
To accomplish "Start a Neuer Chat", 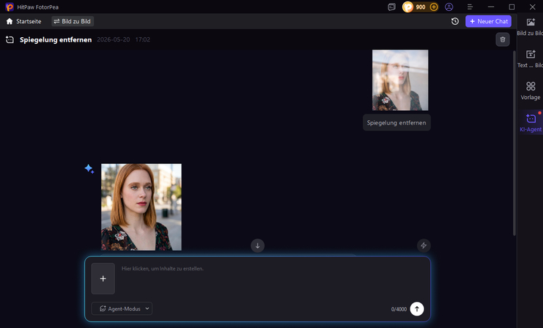I will (x=488, y=21).
